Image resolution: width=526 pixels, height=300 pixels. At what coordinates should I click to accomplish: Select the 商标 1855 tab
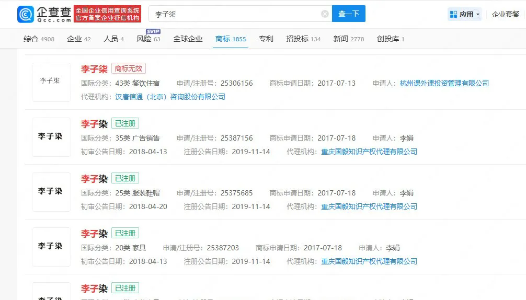coord(231,39)
